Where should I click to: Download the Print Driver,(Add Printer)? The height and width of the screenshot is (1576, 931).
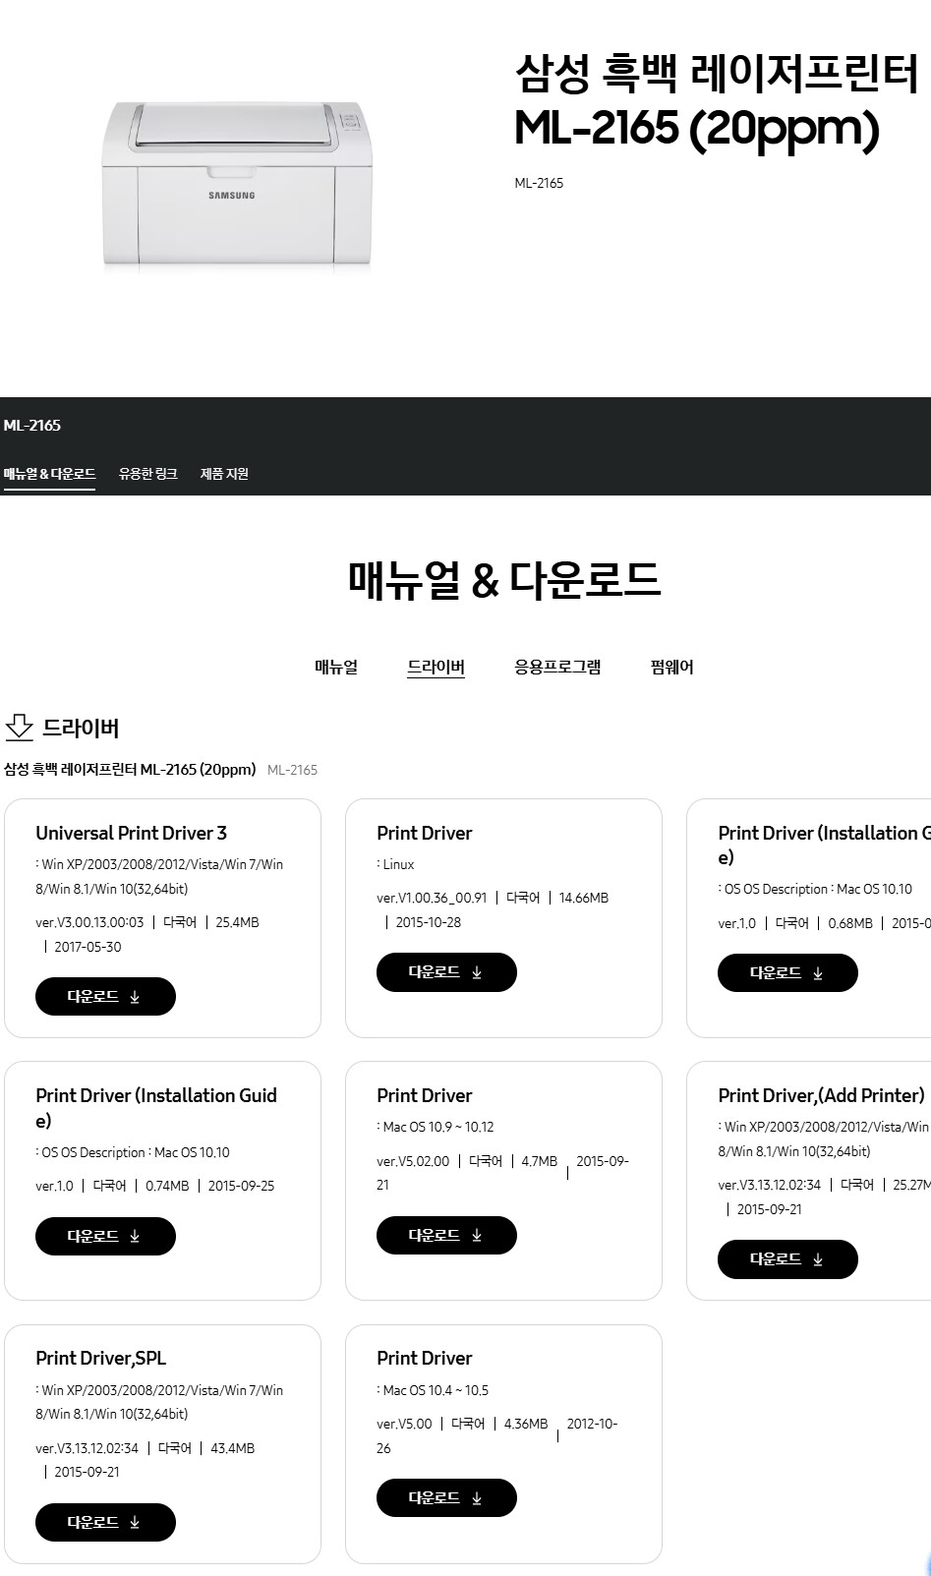tap(787, 1259)
